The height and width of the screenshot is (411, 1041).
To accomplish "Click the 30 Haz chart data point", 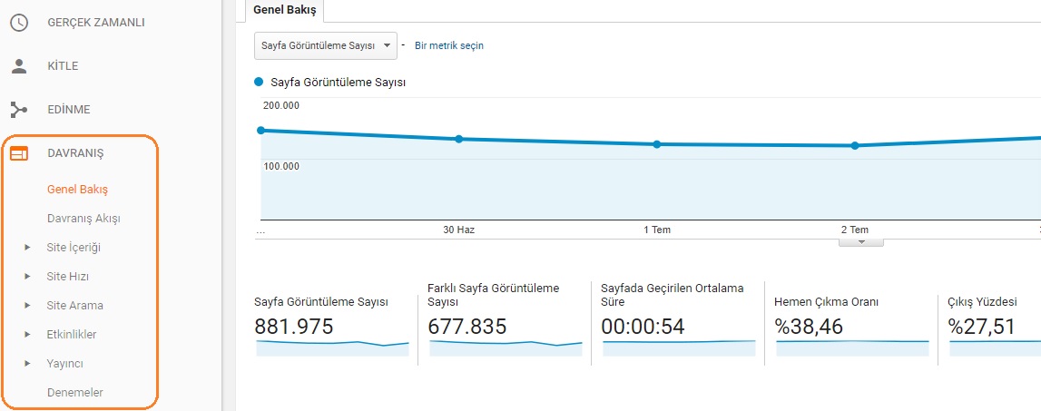I will click(x=459, y=139).
